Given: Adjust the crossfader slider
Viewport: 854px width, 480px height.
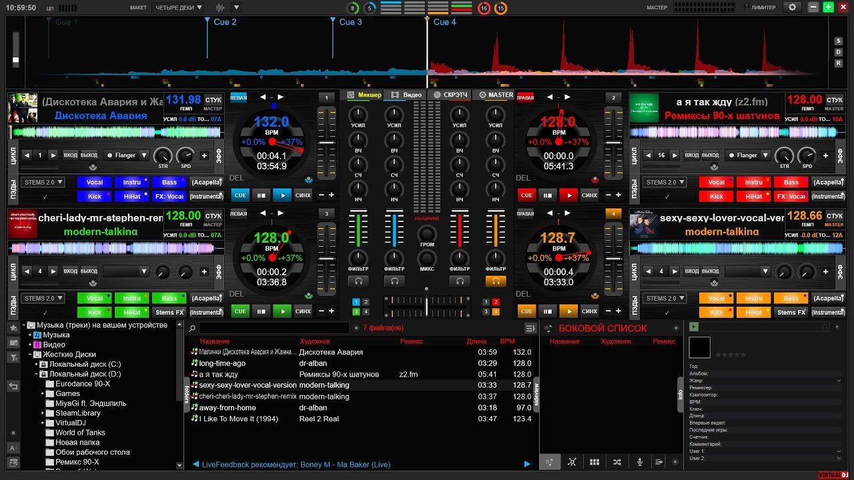Looking at the screenshot, I should [x=426, y=306].
